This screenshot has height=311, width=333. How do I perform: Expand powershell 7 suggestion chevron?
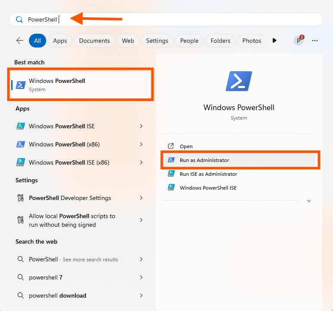(141, 277)
